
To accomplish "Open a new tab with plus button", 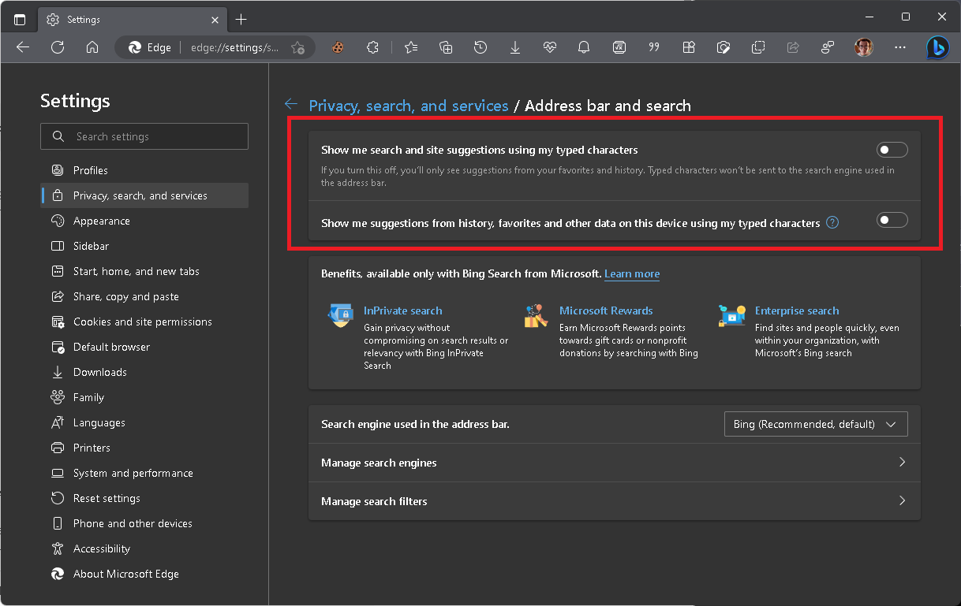I will pyautogui.click(x=241, y=19).
